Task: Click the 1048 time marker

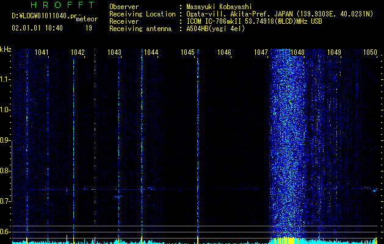Action: [297, 52]
